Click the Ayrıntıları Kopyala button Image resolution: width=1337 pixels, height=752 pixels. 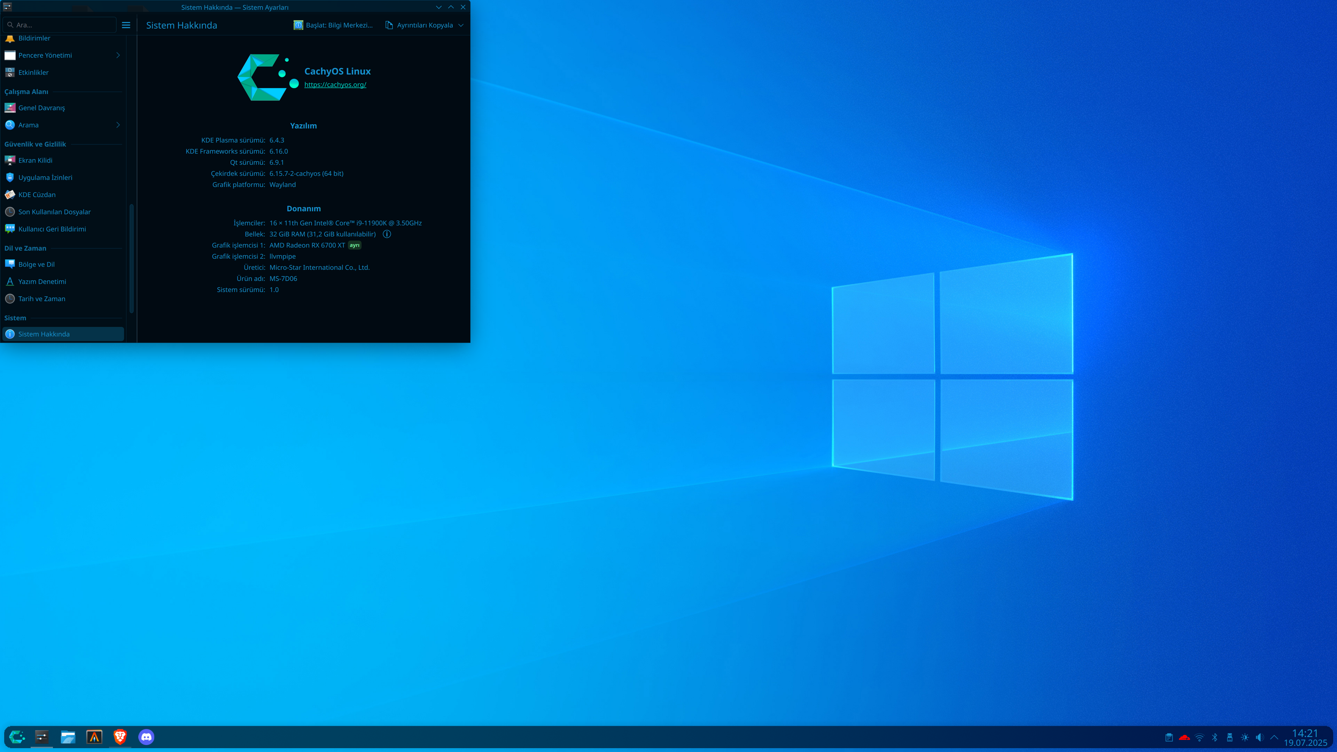[419, 25]
